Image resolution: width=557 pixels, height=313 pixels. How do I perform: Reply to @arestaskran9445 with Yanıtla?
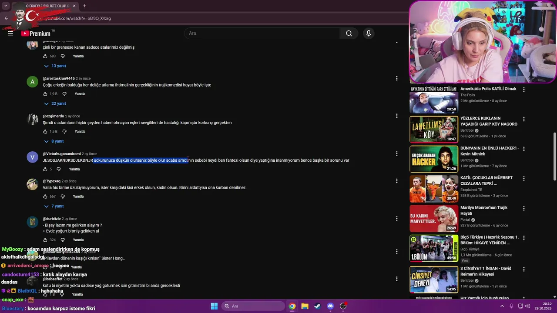80,94
